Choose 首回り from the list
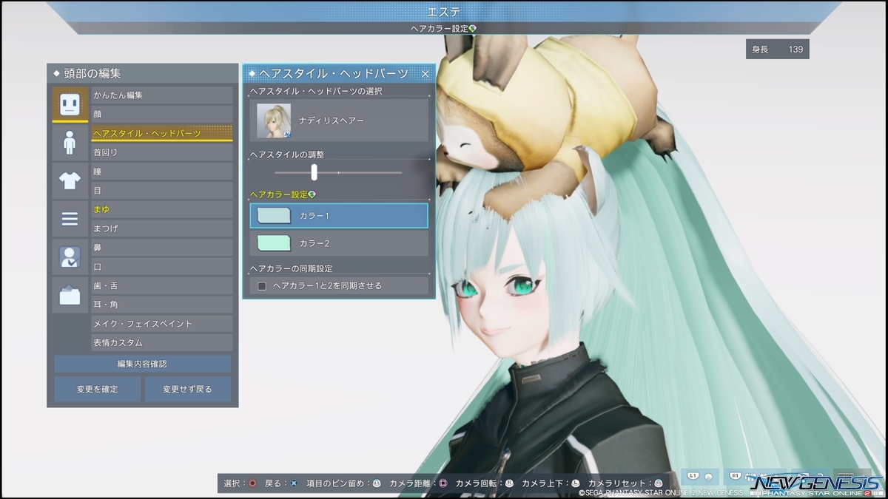888x499 pixels. (161, 152)
